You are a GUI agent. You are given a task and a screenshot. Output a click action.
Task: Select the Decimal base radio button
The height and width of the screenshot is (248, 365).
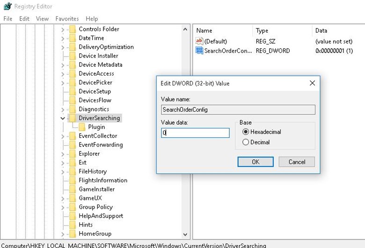click(x=246, y=142)
